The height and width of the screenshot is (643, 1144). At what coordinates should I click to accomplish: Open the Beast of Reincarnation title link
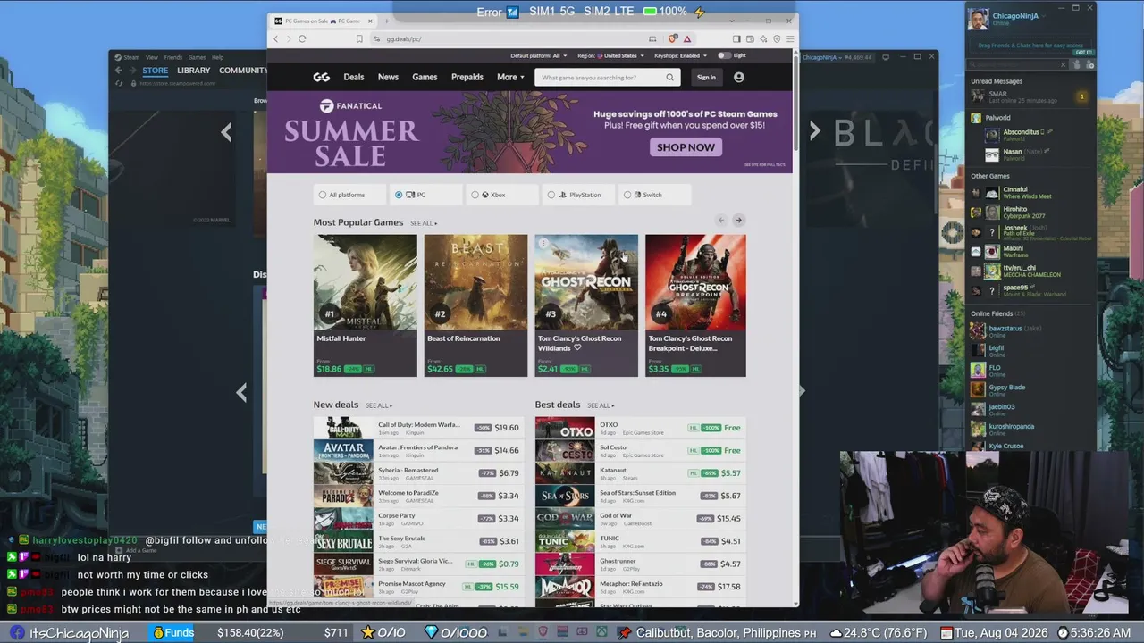point(464,338)
